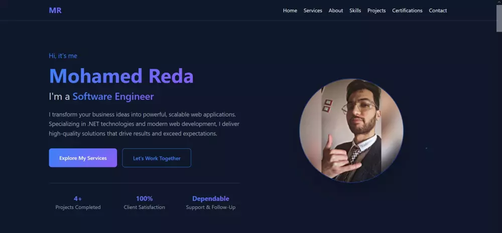Viewport: 502px width, 233px height.
Task: Click the Hi, it's me greeting text
Action: coord(63,56)
